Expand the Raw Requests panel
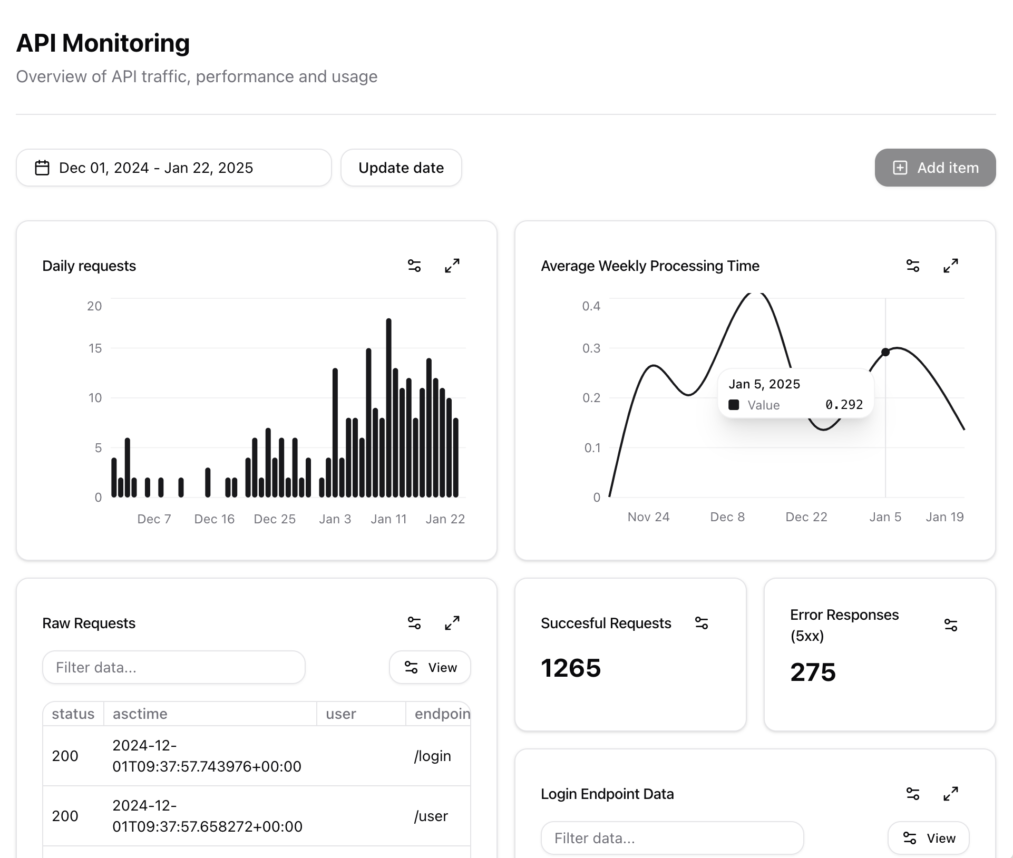 coord(452,623)
